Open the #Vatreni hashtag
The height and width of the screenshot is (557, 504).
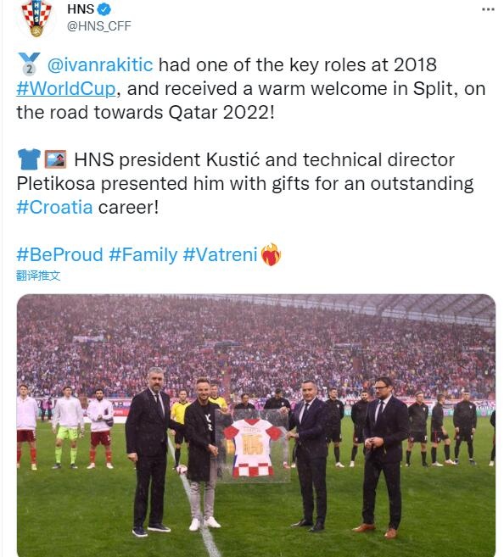pos(220,255)
